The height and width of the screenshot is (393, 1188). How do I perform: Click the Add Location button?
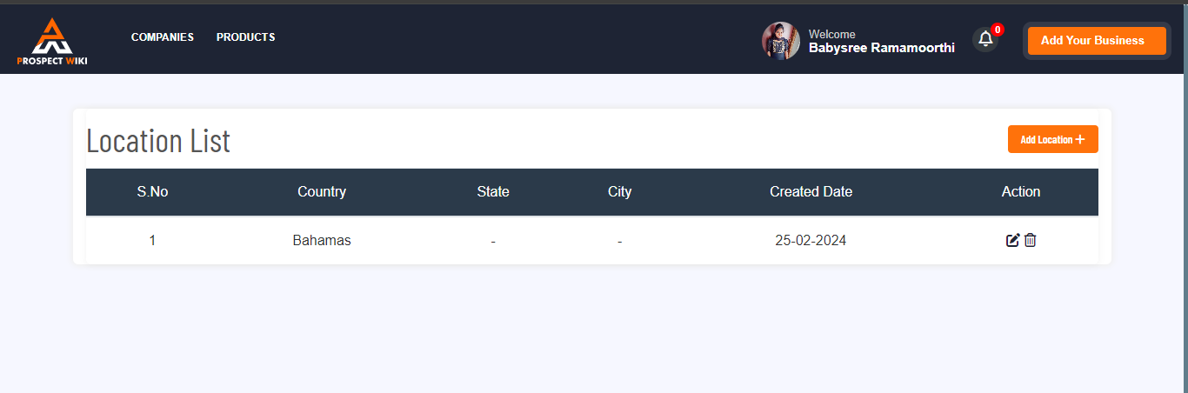coord(1053,139)
